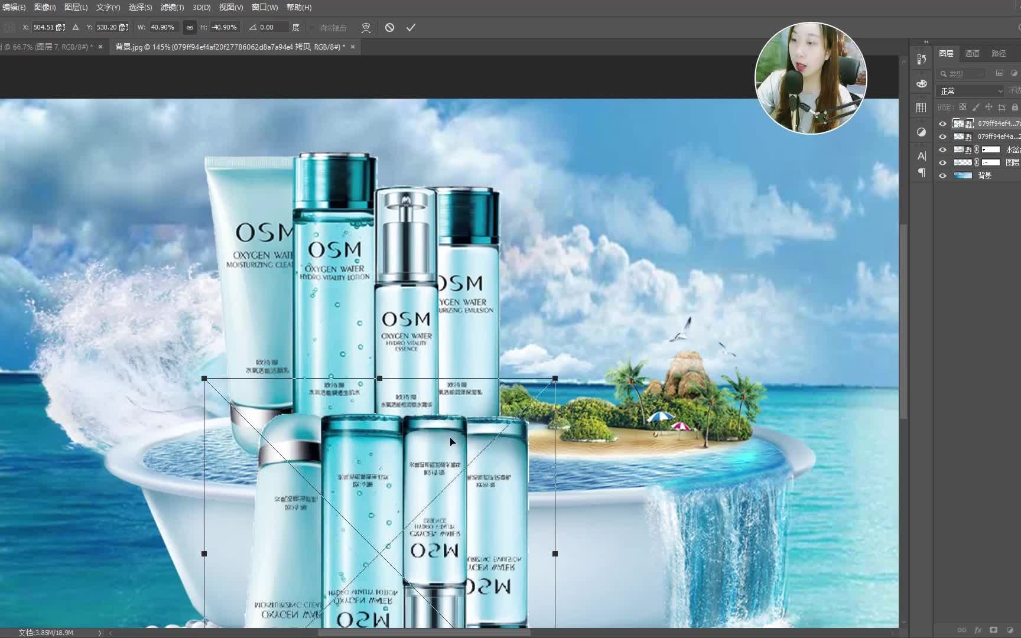Create new adjustment layer icon
This screenshot has width=1021, height=638.
pyautogui.click(x=1010, y=630)
